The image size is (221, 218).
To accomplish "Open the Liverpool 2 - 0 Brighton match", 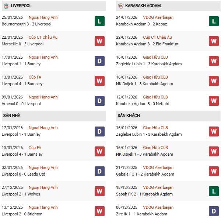I will pos(22,214).
